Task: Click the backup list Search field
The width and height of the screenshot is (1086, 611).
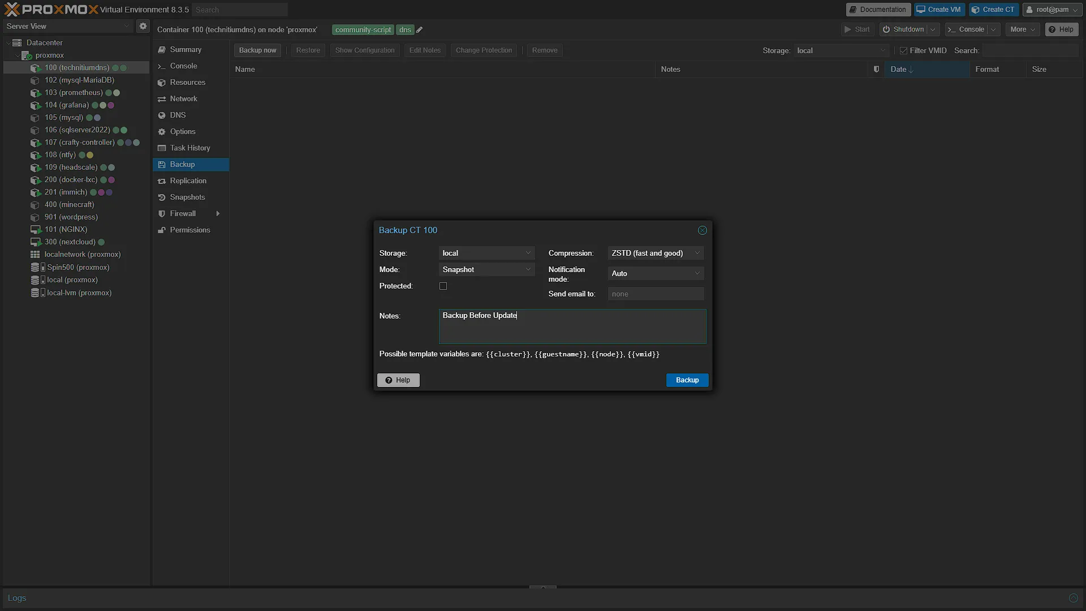Action: pyautogui.click(x=1031, y=50)
